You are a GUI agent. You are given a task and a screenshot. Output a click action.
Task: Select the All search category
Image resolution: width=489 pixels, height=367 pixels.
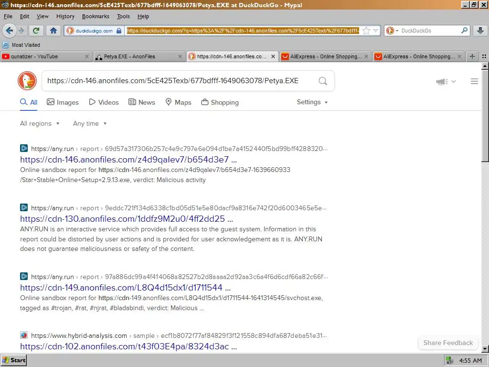click(29, 102)
